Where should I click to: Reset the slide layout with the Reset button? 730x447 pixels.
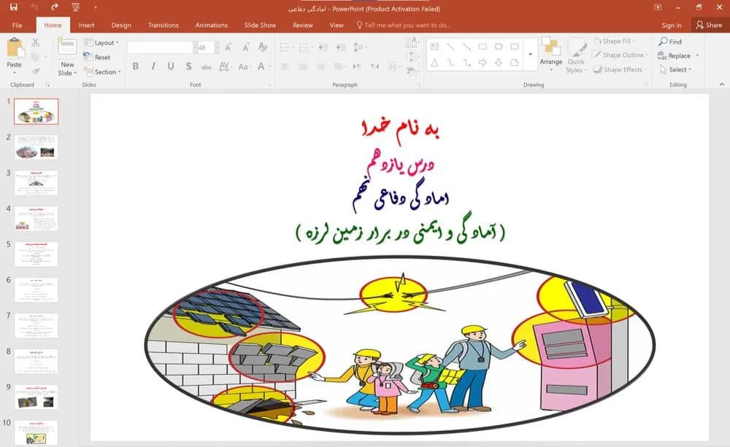pos(97,57)
